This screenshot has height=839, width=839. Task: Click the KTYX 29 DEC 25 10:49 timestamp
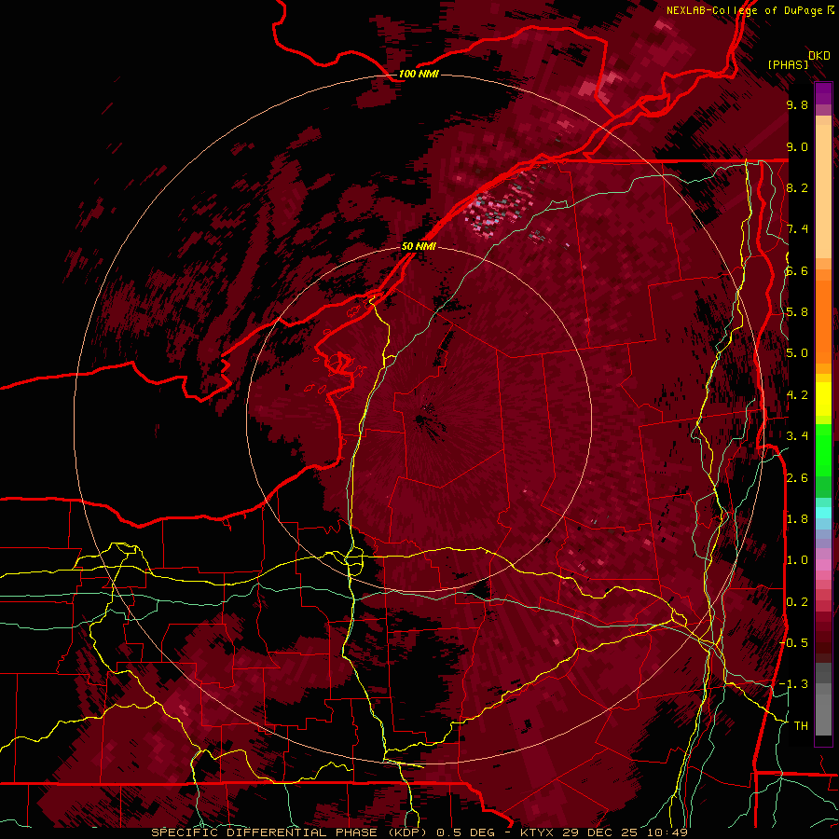click(x=603, y=832)
